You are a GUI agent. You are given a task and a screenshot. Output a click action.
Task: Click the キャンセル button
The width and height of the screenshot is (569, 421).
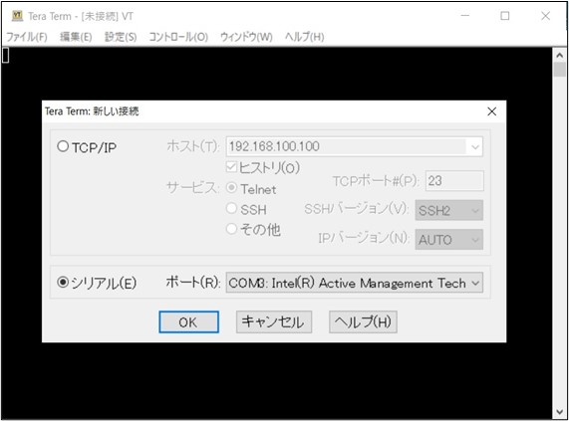(x=274, y=321)
